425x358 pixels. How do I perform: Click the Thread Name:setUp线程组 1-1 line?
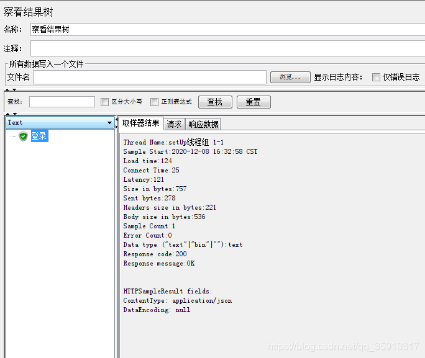point(173,142)
